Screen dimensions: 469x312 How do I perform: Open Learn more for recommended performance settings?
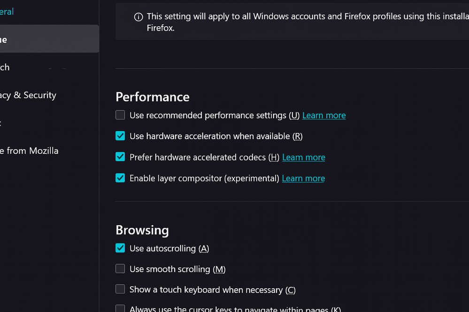(324, 115)
